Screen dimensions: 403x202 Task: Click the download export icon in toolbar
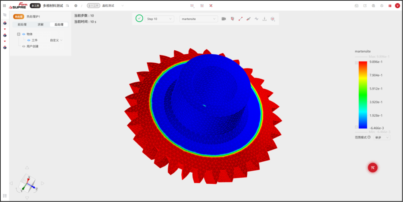pos(264,19)
